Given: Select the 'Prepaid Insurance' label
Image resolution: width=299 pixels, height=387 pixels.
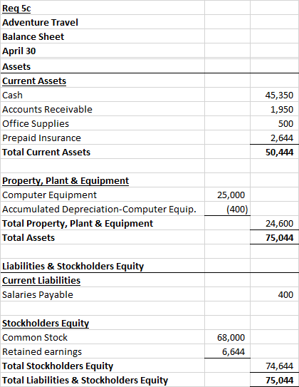Looking at the screenshot, I should [x=41, y=138].
